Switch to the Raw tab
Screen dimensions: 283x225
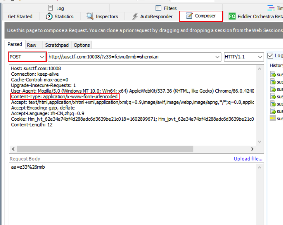coord(32,45)
